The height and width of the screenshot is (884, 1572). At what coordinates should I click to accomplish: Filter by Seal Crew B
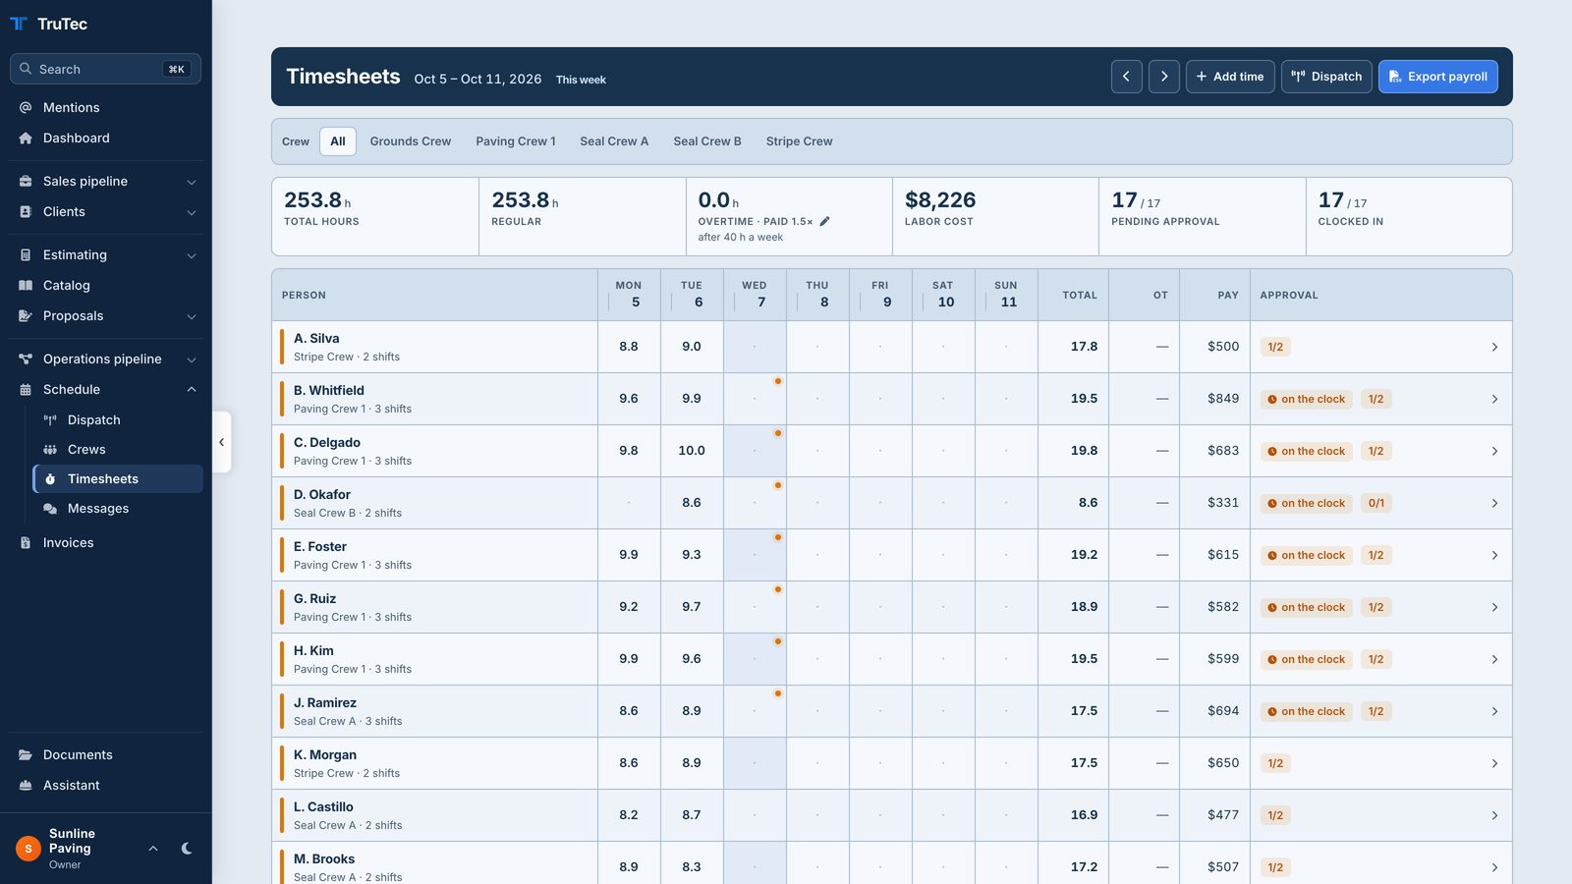[707, 141]
